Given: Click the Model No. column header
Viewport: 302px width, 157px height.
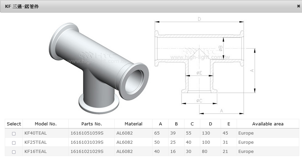Looking at the screenshot, I should click(46, 124).
